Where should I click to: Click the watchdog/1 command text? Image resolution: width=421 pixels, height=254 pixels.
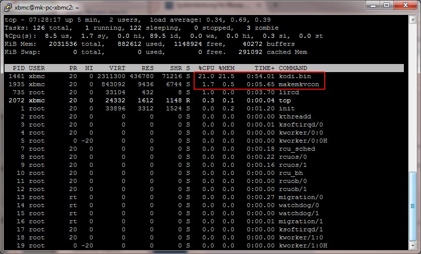[x=299, y=214]
